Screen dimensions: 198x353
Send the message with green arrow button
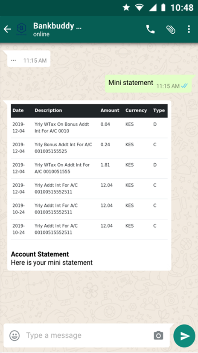click(x=184, y=336)
